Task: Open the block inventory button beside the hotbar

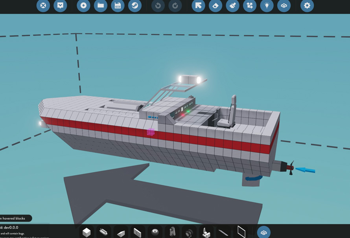Action: (x=264, y=233)
